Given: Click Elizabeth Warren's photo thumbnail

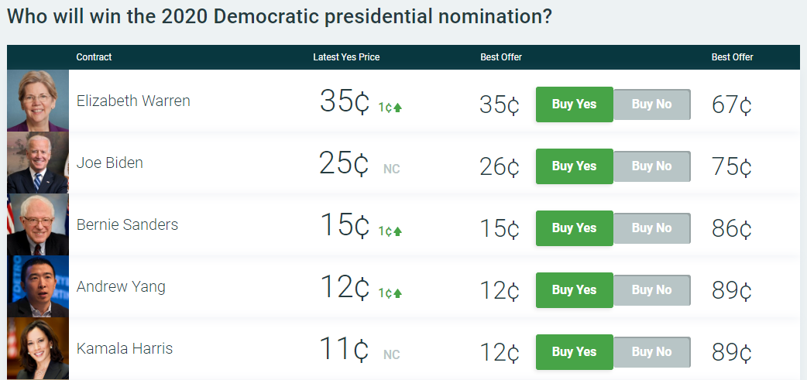Looking at the screenshot, I should click(x=38, y=101).
